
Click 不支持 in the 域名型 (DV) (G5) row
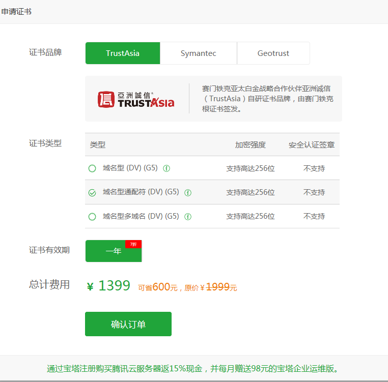(314, 168)
